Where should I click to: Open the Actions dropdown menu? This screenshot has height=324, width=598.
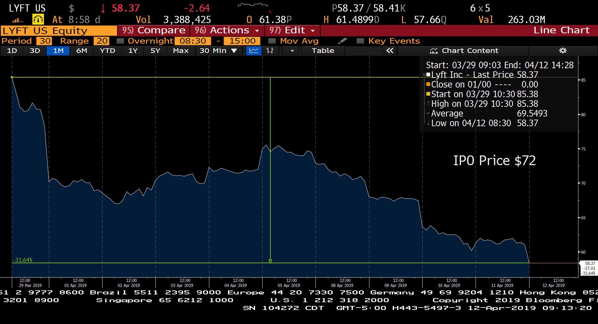click(x=227, y=30)
